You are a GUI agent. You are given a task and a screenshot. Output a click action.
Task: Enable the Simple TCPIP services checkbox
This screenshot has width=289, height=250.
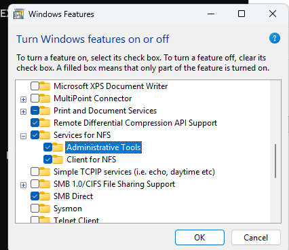tap(35, 172)
